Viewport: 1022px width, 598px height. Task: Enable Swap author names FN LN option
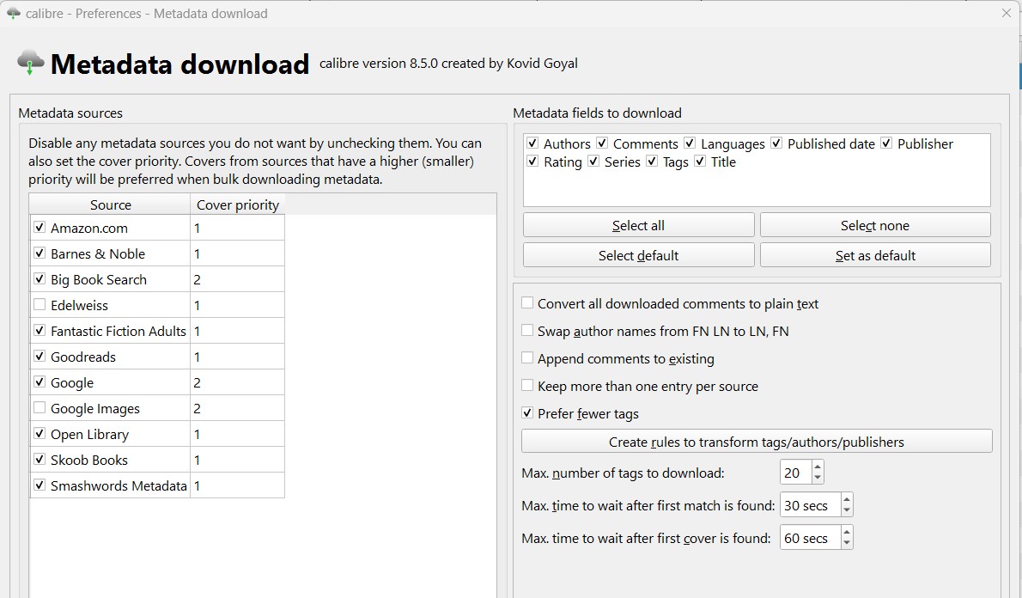click(x=527, y=330)
